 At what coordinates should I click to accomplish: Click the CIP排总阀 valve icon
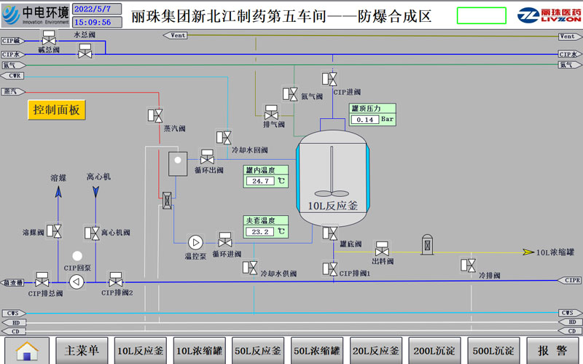[42, 279]
